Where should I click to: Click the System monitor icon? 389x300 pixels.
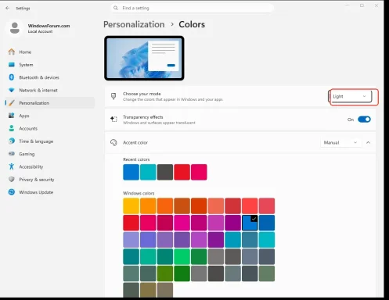click(12, 65)
